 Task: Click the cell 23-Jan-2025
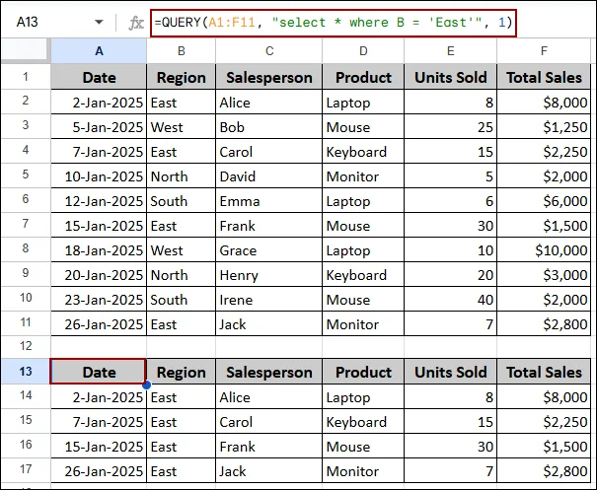(99, 300)
